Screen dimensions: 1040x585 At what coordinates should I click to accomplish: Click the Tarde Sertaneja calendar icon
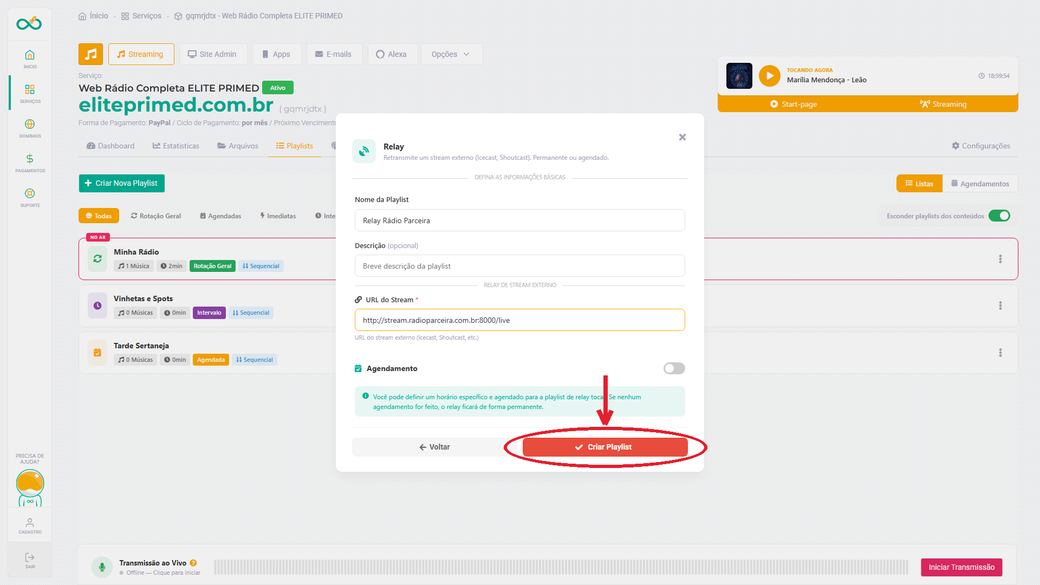(x=97, y=352)
